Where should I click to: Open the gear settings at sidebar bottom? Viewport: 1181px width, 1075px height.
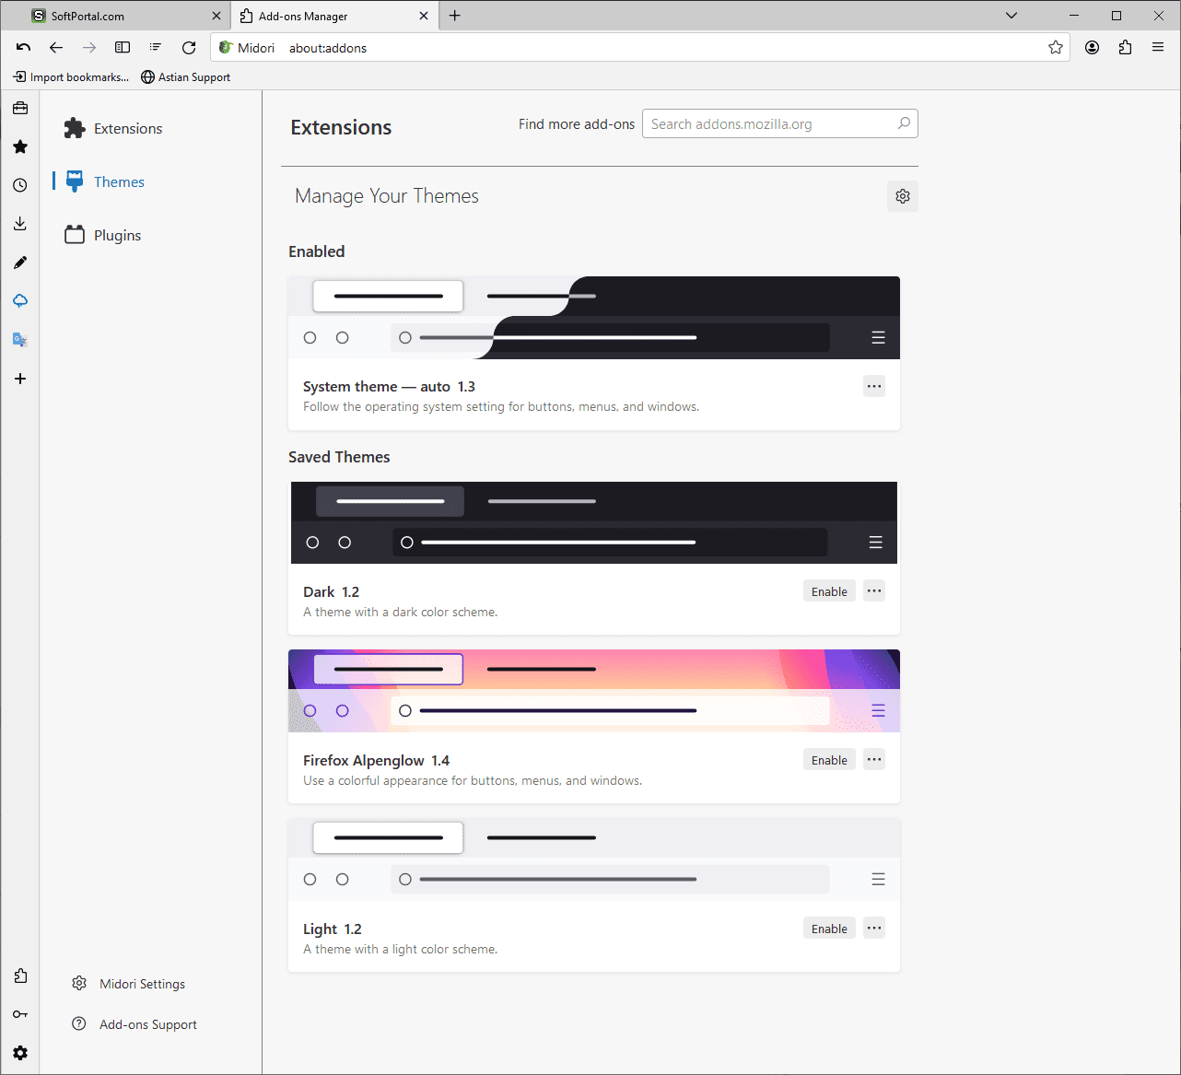pyautogui.click(x=20, y=1053)
